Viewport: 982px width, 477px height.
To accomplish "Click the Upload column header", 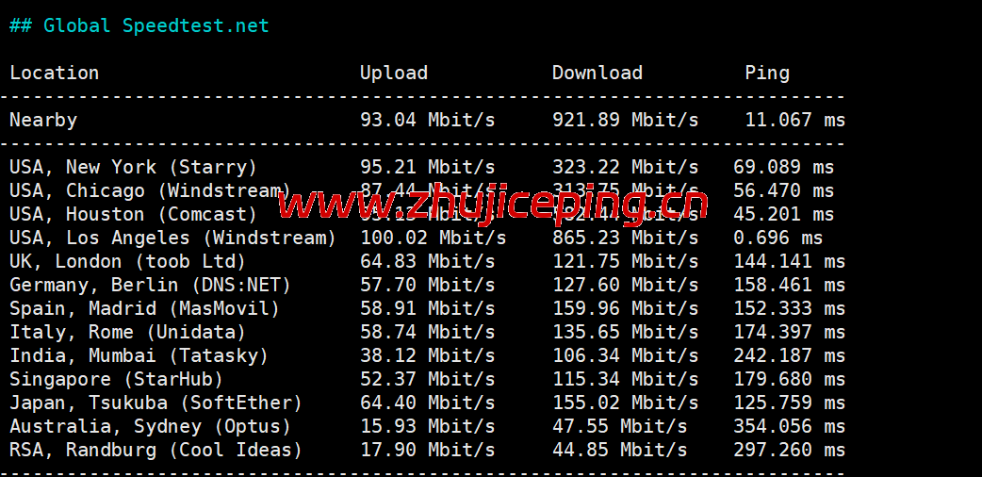I will (393, 73).
